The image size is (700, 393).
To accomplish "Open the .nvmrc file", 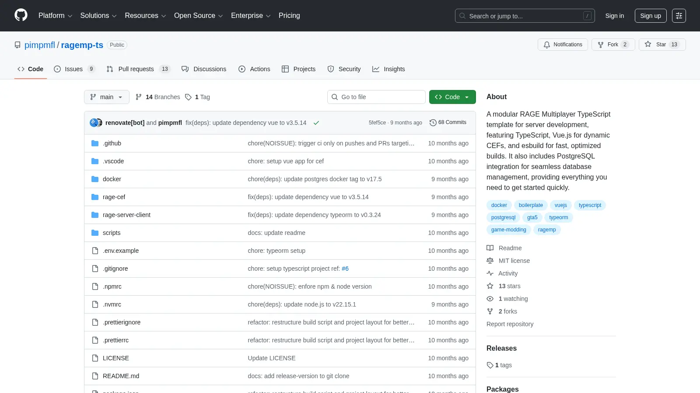I will point(112,304).
